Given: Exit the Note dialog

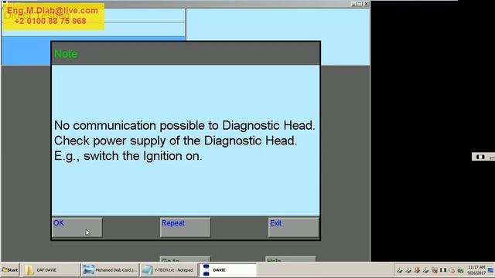Looking at the screenshot, I should [294, 227].
